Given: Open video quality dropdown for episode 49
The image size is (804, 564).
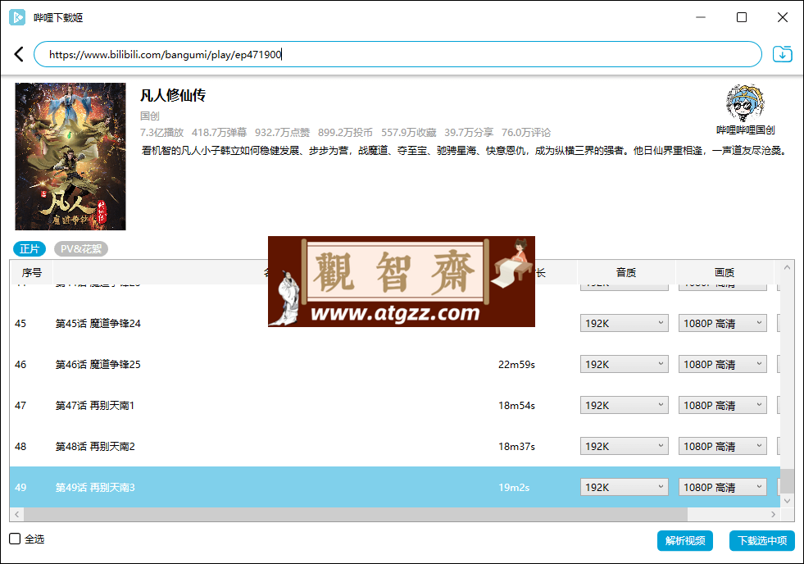Looking at the screenshot, I should 723,487.
